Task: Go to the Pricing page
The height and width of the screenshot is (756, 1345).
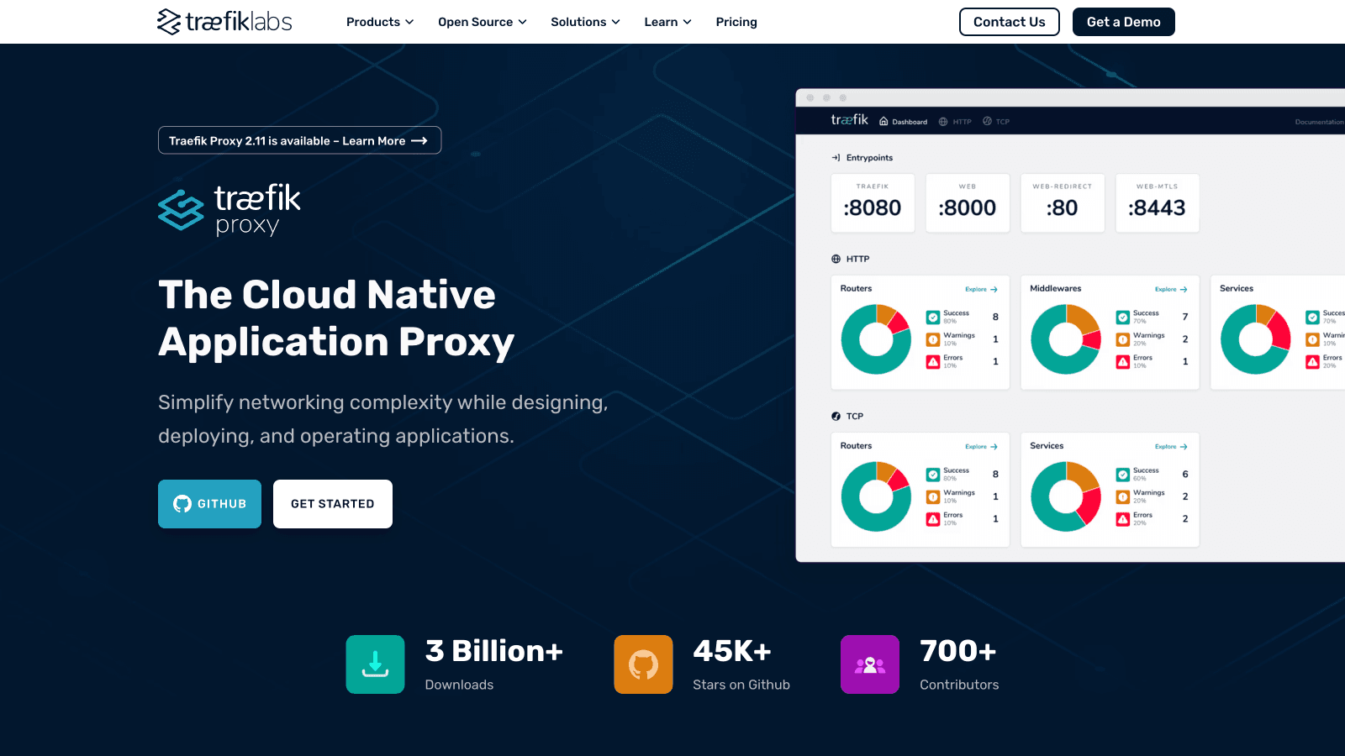Action: pos(736,22)
